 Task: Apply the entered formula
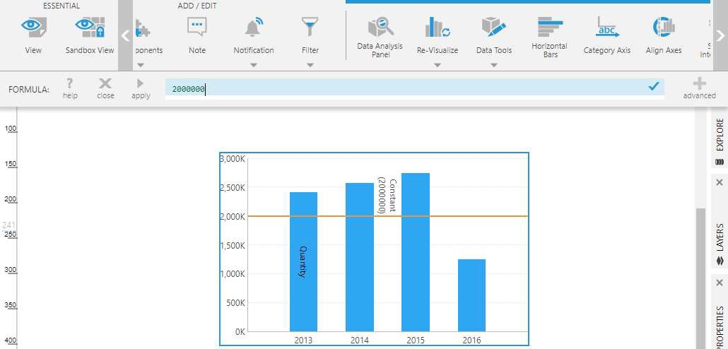point(141,84)
